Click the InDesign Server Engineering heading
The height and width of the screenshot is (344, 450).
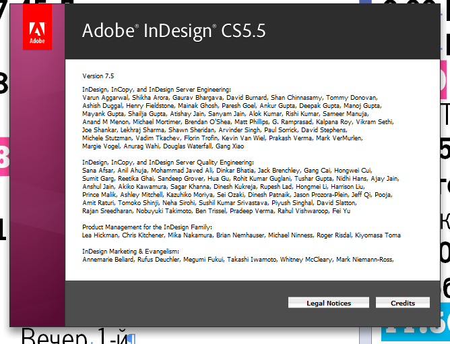(x=157, y=90)
